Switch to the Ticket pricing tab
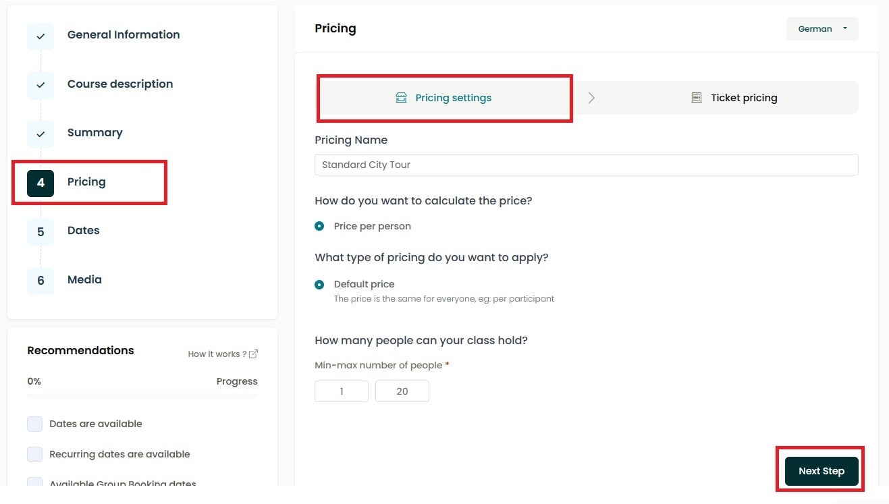889x504 pixels. (x=736, y=98)
